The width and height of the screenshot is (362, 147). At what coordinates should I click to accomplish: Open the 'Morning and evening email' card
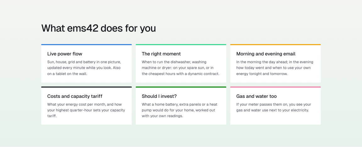tap(275, 63)
